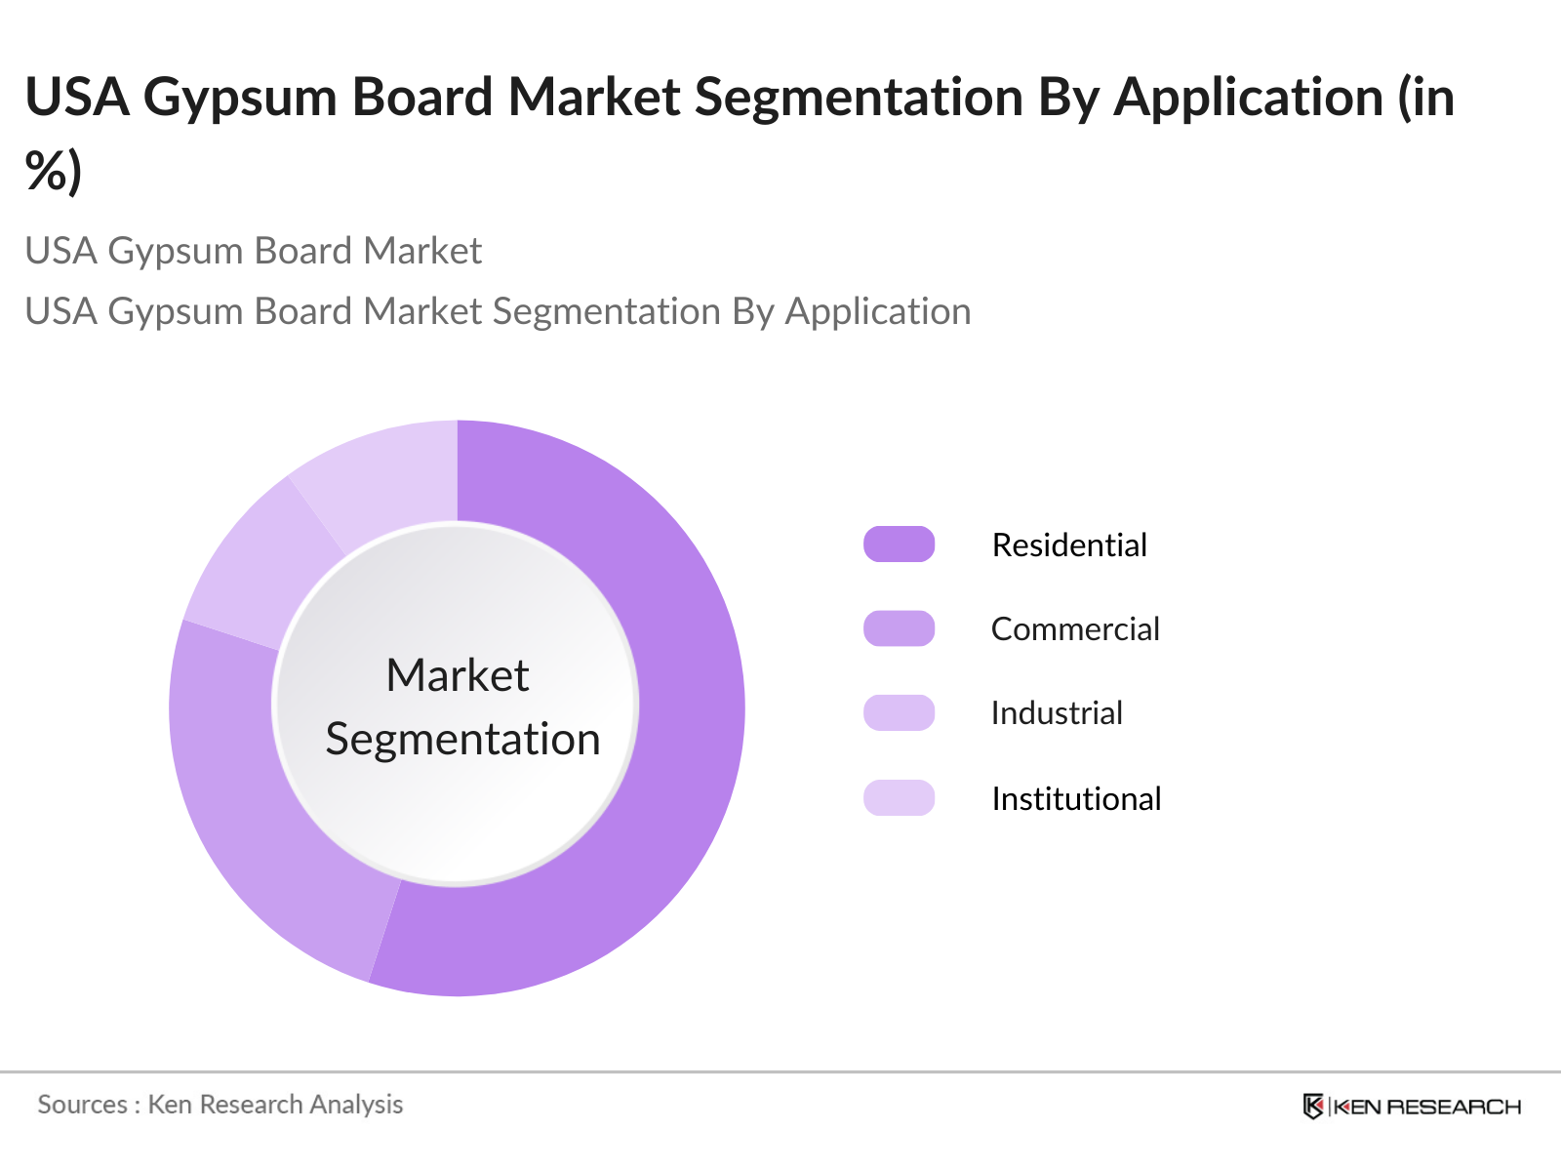Click the "USA Gypsum Board Market" subtitle
Image resolution: width=1561 pixels, height=1171 pixels.
(x=254, y=251)
